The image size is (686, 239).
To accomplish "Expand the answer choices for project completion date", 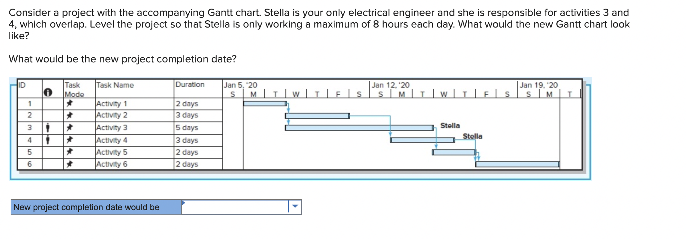I will 294,206.
